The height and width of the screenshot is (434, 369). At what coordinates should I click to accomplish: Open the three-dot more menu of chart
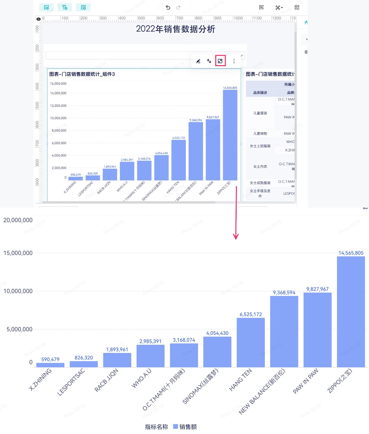(x=234, y=61)
